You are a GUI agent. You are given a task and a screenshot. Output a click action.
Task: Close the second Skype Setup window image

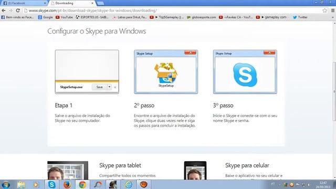(x=190, y=52)
